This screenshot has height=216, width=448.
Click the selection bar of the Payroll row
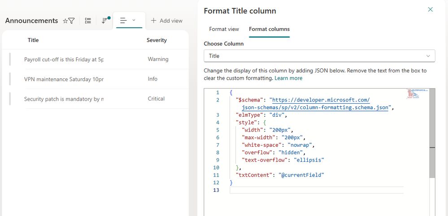click(x=10, y=59)
